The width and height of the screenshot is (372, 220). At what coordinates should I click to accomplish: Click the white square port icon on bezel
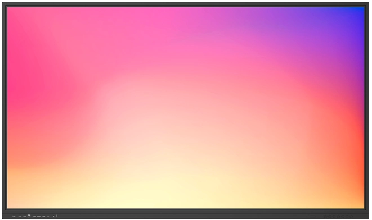[x=29, y=216]
